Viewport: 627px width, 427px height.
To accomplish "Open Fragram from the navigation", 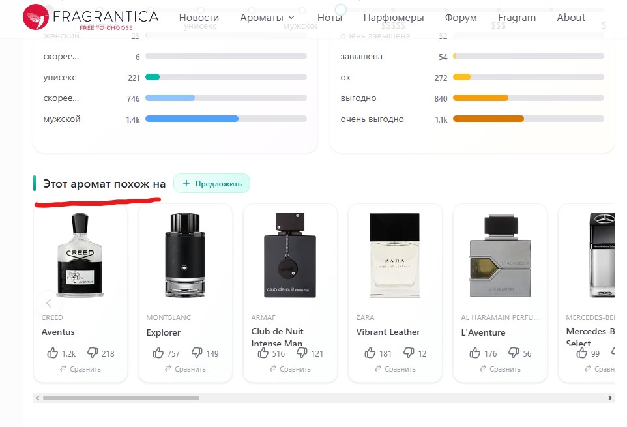I will click(517, 18).
